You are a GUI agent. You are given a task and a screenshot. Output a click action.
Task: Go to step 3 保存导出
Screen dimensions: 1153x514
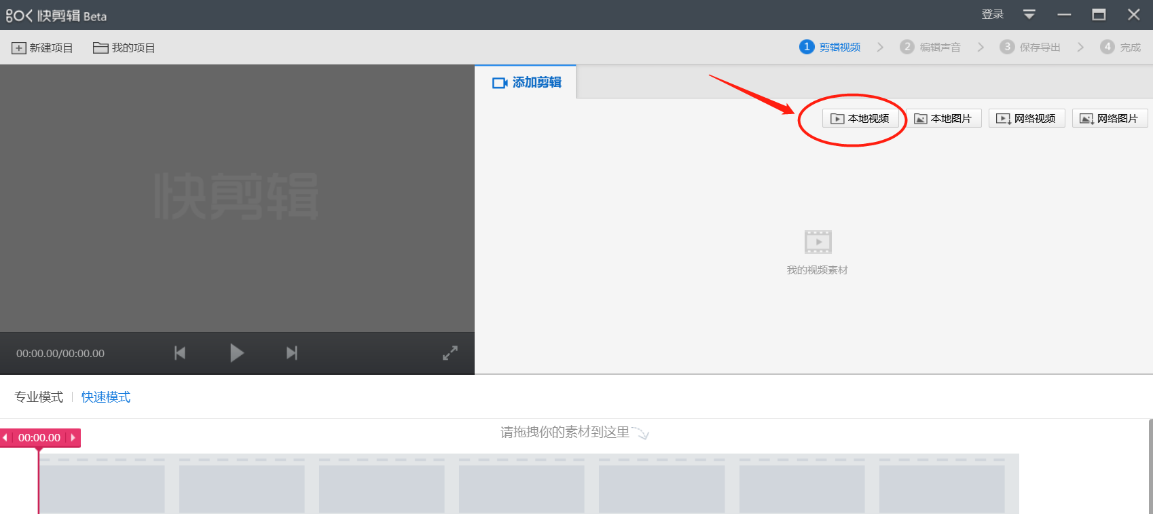tap(1030, 47)
